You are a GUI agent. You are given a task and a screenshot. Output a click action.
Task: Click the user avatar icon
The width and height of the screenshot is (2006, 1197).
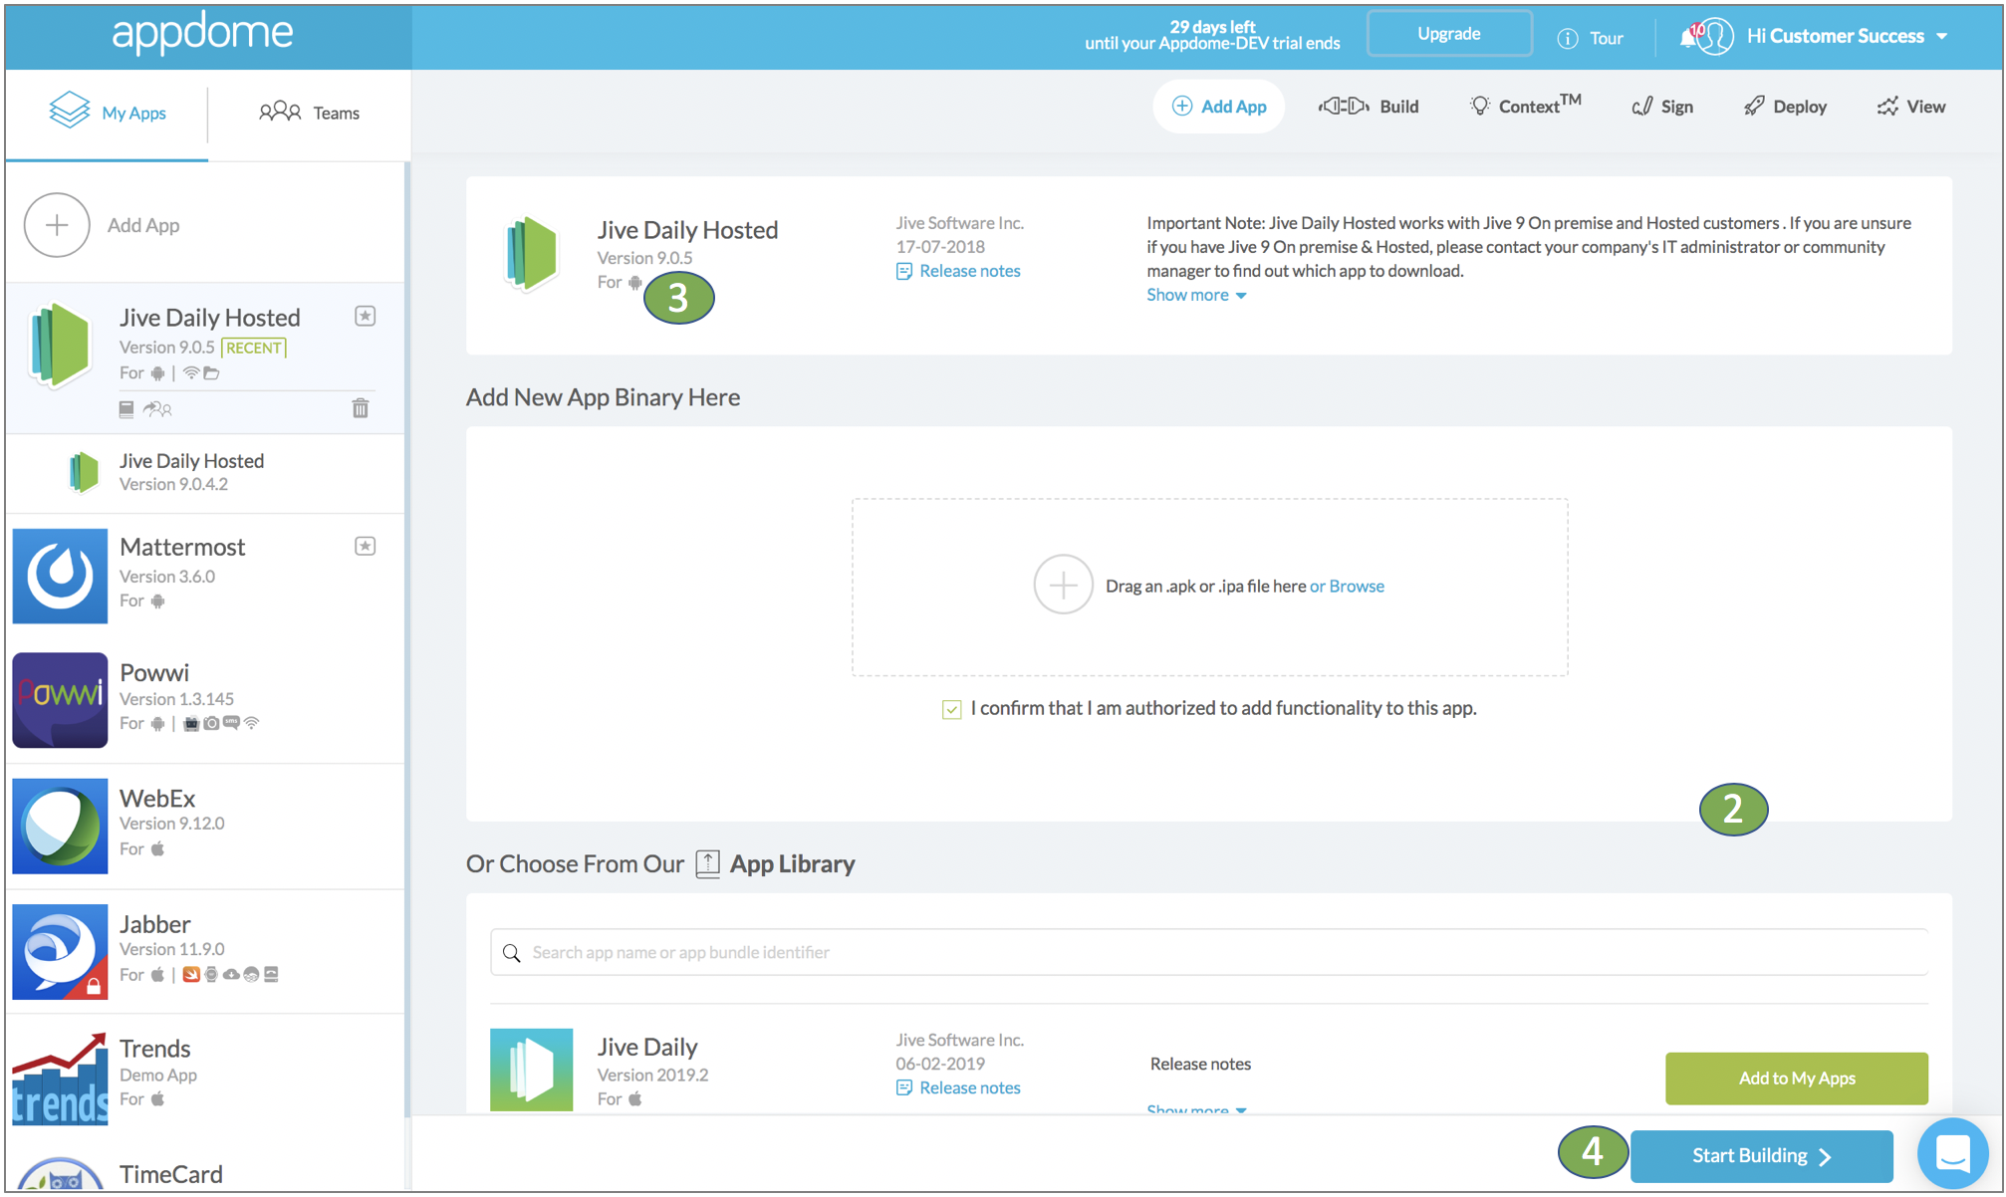pyautogui.click(x=1715, y=37)
